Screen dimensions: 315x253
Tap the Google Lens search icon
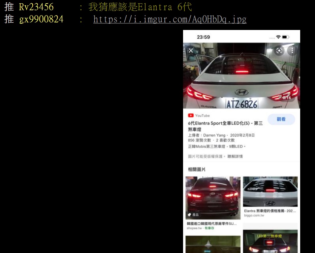point(279,50)
